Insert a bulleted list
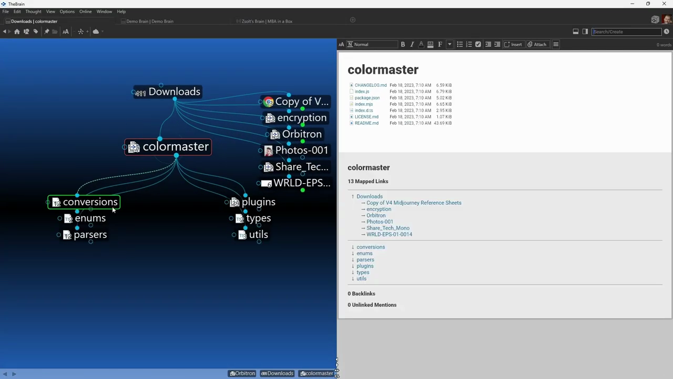Image resolution: width=673 pixels, height=379 pixels. point(460,44)
